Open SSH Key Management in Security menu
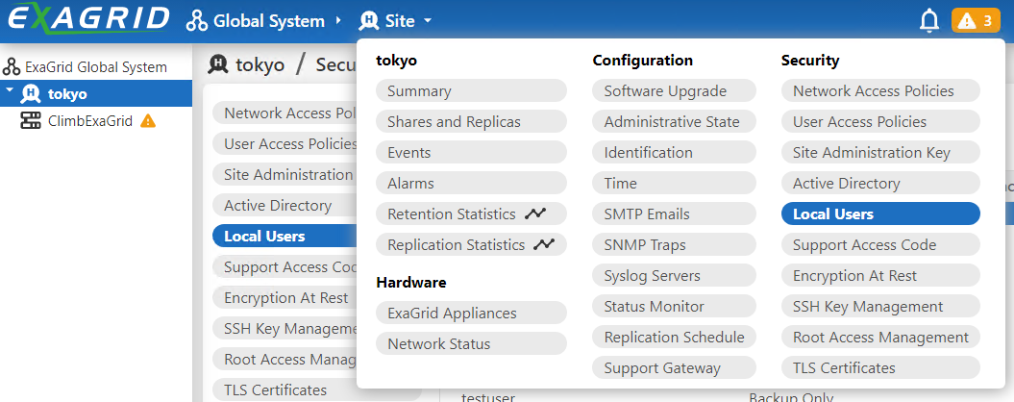 (x=880, y=306)
